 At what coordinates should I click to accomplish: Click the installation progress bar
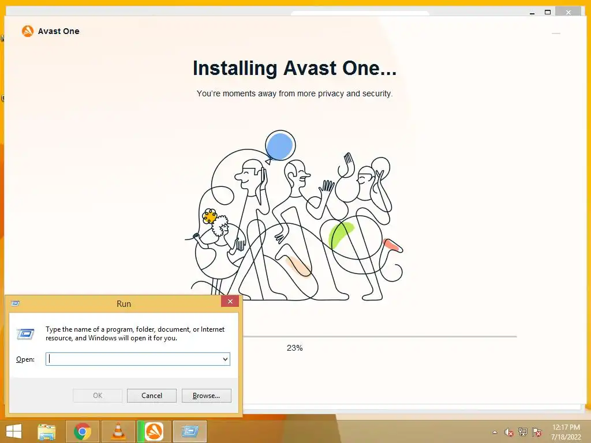pos(380,336)
